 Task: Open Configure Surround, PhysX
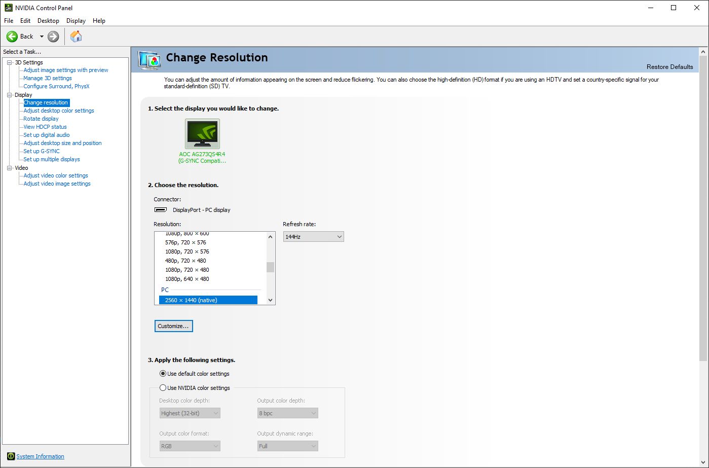click(x=56, y=86)
